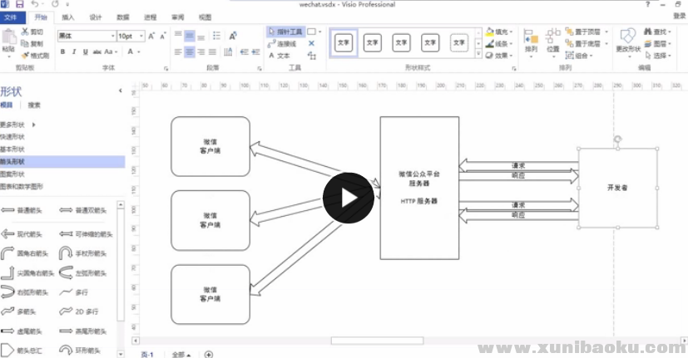Screen dimensions: 688x358
Task: Toggle italic formatting
Action: (73, 51)
